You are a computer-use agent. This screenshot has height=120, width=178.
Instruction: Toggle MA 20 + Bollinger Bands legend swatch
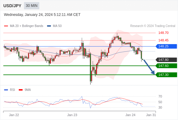tap(6, 26)
